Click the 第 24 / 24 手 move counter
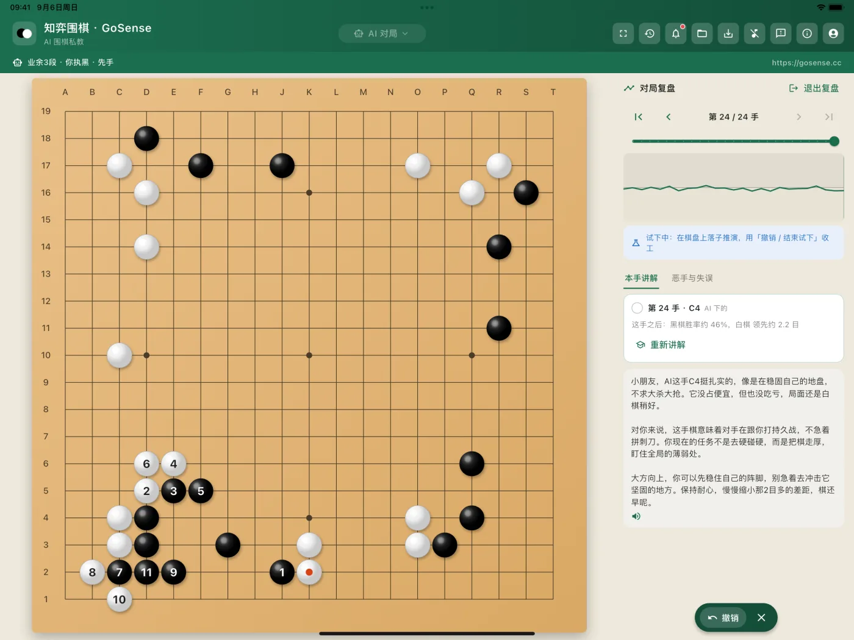854x640 pixels. 733,117
